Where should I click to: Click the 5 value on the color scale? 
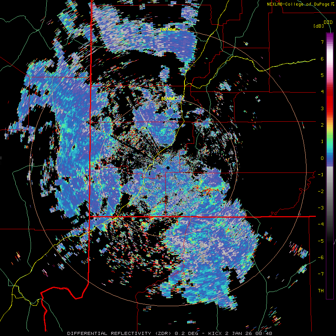point(322,75)
